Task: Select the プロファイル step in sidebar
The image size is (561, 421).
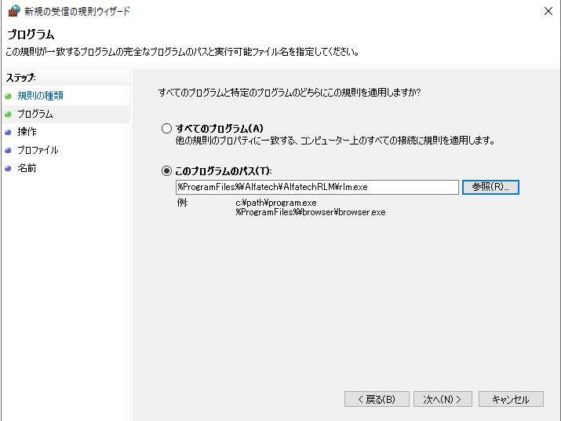Action: tap(38, 150)
